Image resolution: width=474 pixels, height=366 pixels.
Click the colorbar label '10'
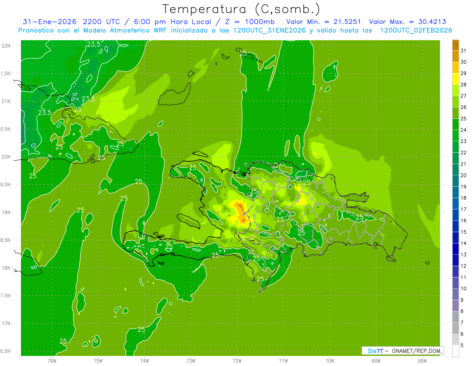[x=463, y=289]
